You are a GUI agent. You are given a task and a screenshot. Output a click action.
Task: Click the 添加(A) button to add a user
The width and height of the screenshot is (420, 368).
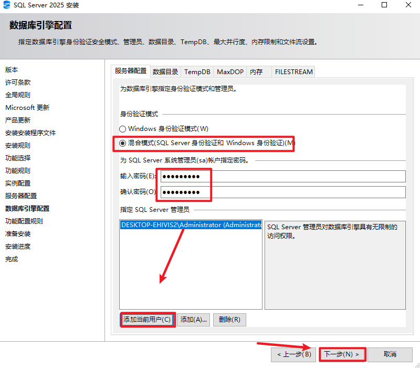tap(193, 319)
